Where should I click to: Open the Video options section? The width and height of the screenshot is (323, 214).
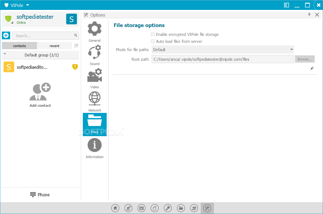point(95,78)
